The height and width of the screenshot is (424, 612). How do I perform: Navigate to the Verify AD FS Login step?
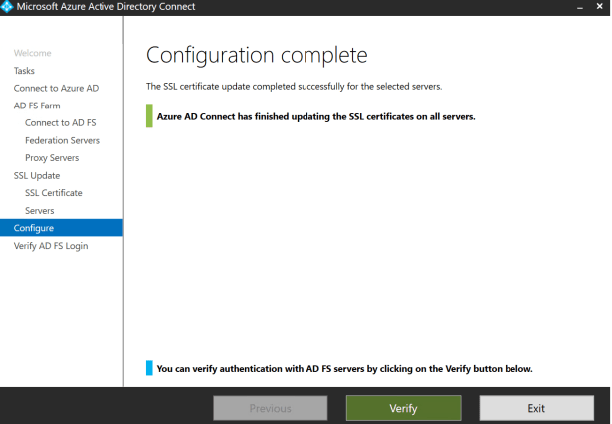tap(51, 246)
